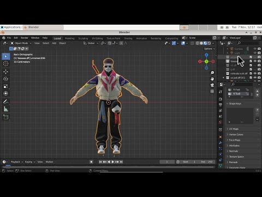Open the Global transform orientation dropdown
Viewport: 262px width, 197px height.
[x=91, y=43]
